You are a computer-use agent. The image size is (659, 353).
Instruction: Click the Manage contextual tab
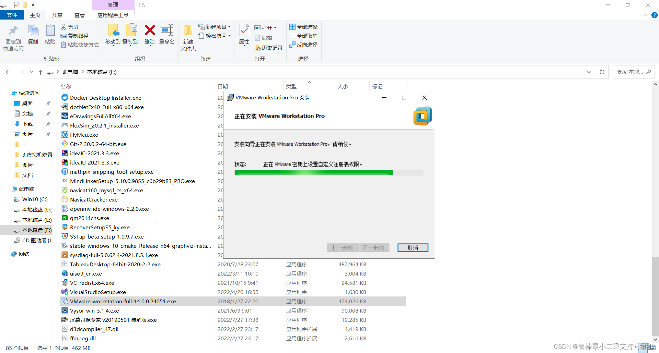[113, 5]
